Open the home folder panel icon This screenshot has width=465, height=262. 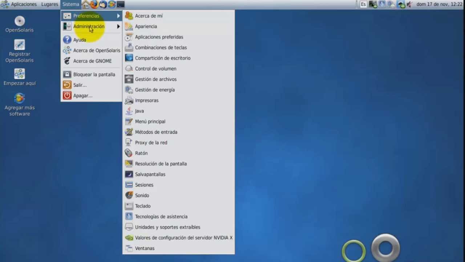(85, 4)
